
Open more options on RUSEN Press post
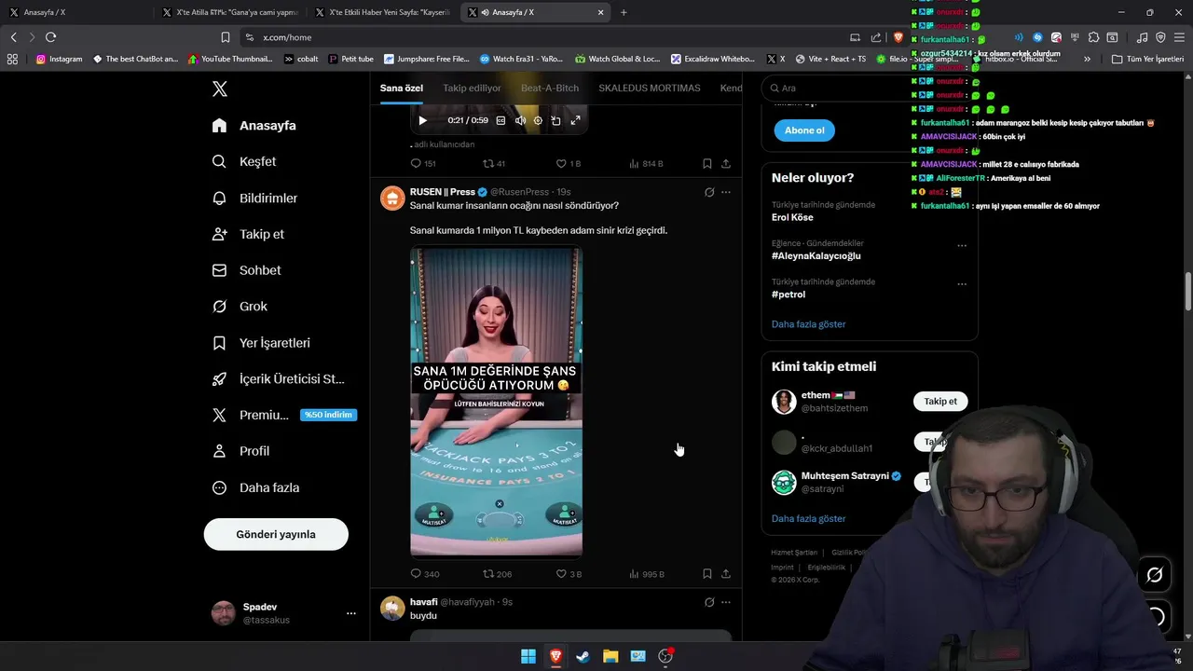point(726,192)
